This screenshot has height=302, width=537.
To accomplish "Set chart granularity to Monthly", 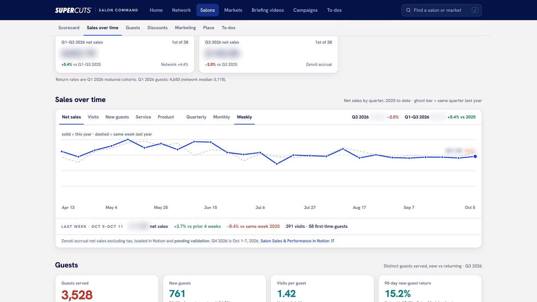I will [x=222, y=117].
